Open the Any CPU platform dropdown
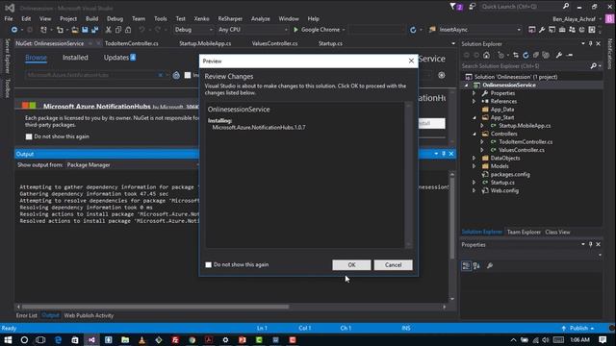 coord(252,30)
